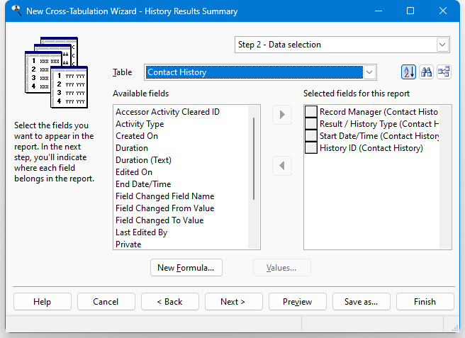Select Private in available fields

128,244
